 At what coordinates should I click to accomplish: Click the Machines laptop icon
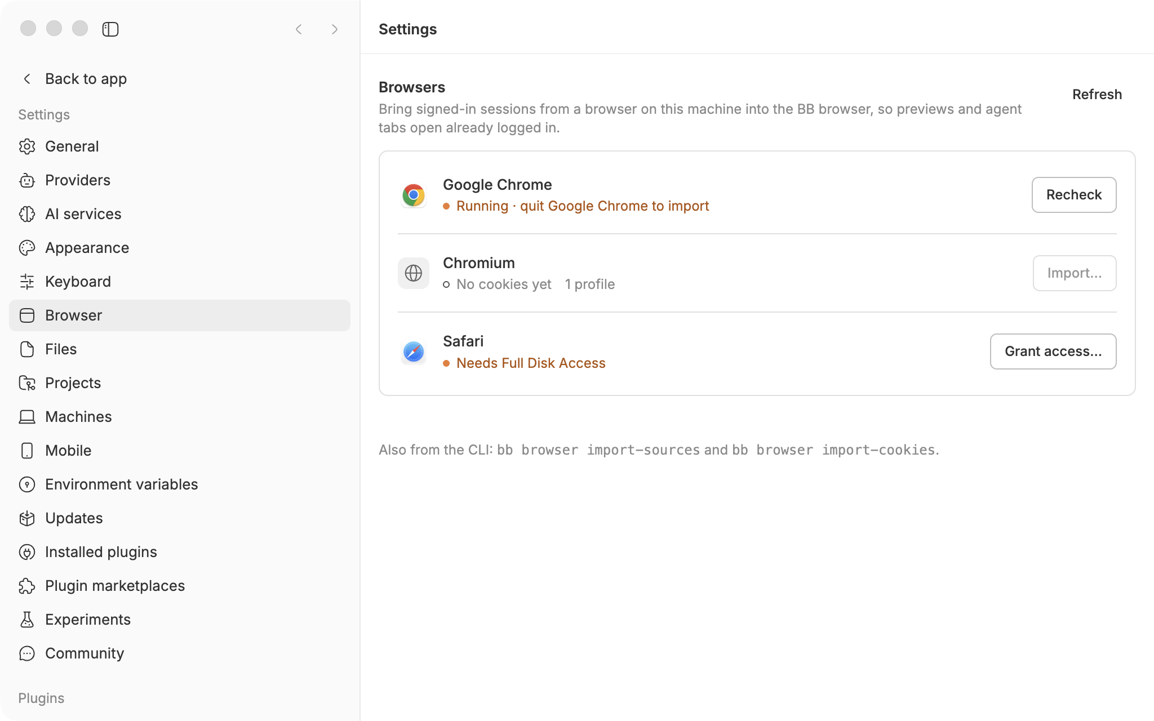click(x=27, y=417)
